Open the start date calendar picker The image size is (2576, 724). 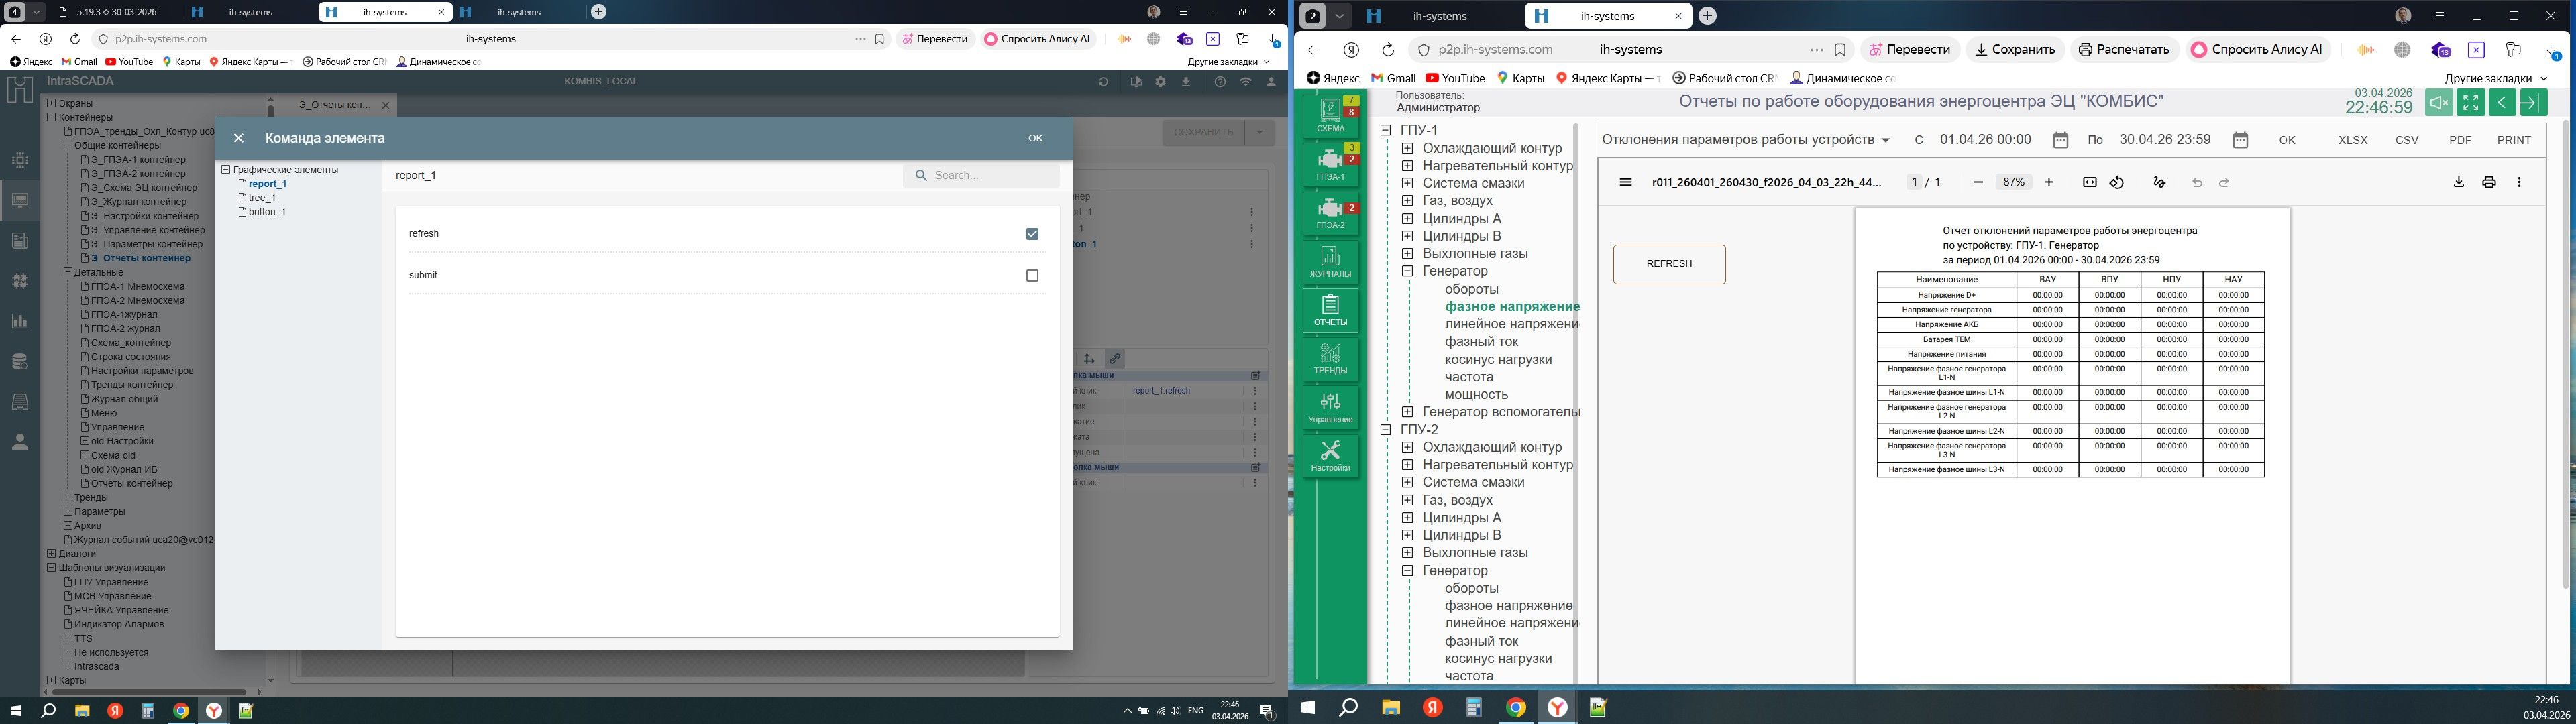2060,140
